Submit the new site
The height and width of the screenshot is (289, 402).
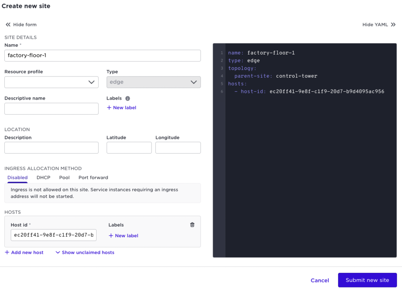[x=367, y=280]
